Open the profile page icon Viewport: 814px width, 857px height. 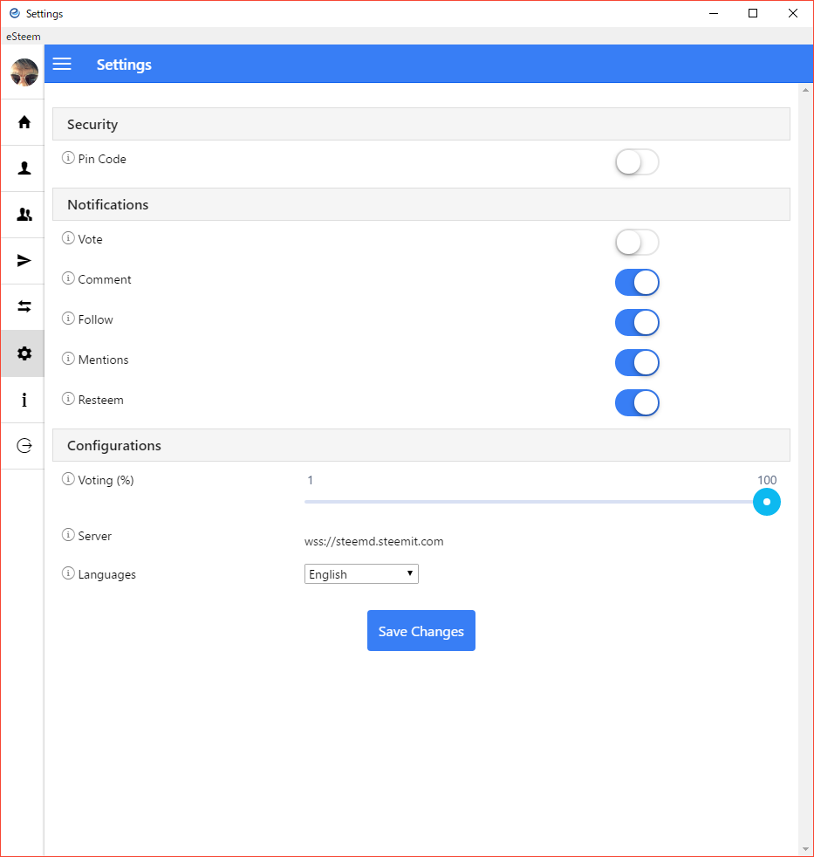click(24, 168)
